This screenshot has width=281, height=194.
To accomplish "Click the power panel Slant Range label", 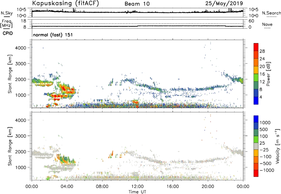I will click(10, 74).
